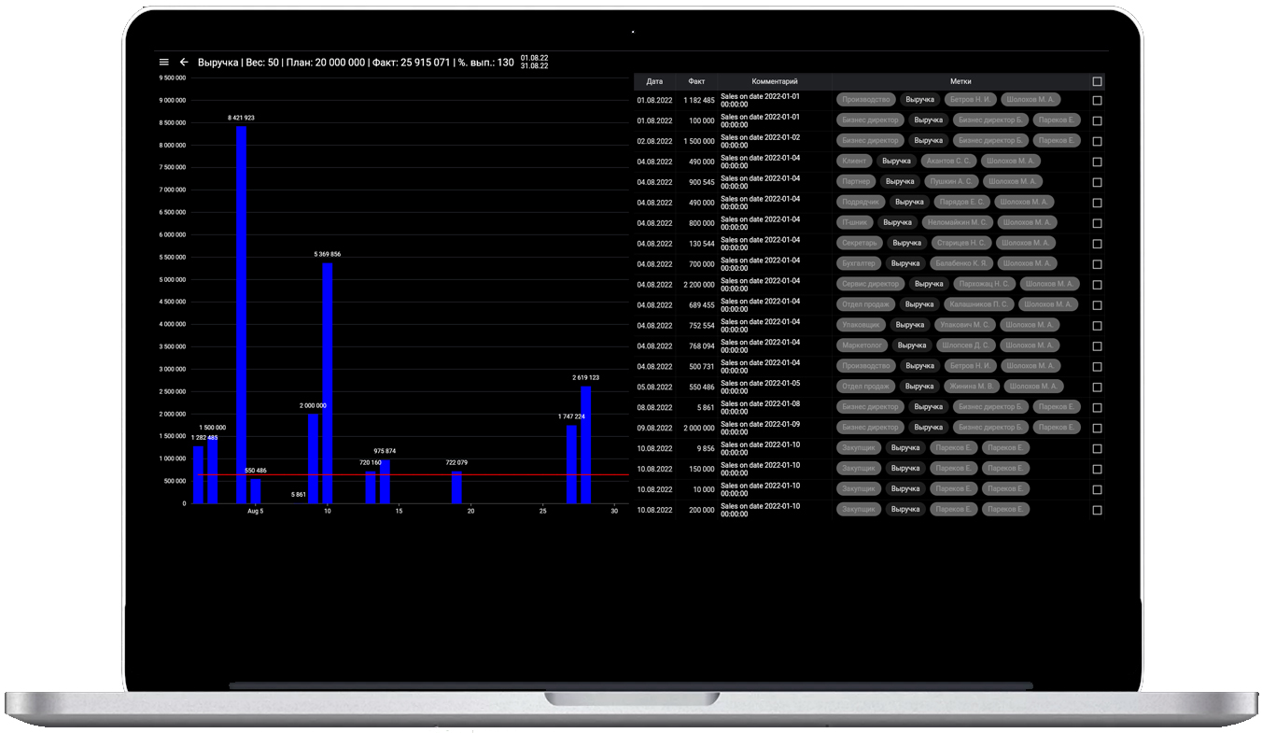Check the checkbox for the 1 182 485 row

point(1097,101)
